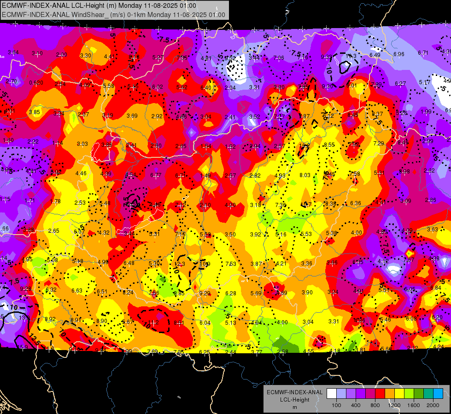The width and height of the screenshot is (451, 414).
Task: Click the grid value 6.28
Action: point(231,293)
